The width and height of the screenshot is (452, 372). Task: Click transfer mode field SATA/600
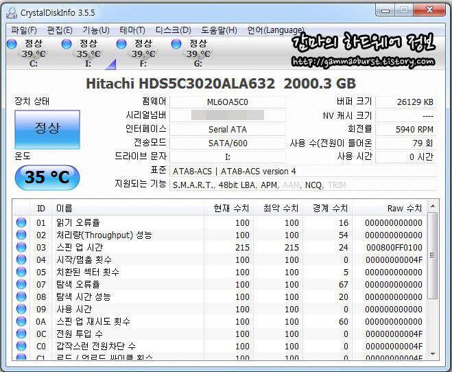pos(228,143)
